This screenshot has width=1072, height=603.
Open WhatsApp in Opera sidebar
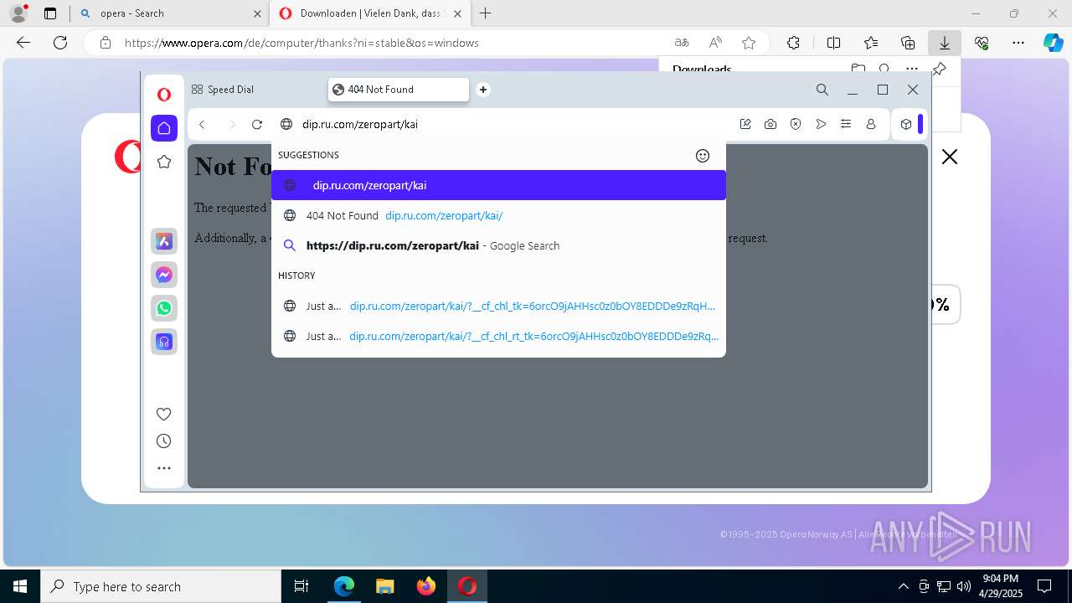pyautogui.click(x=164, y=308)
